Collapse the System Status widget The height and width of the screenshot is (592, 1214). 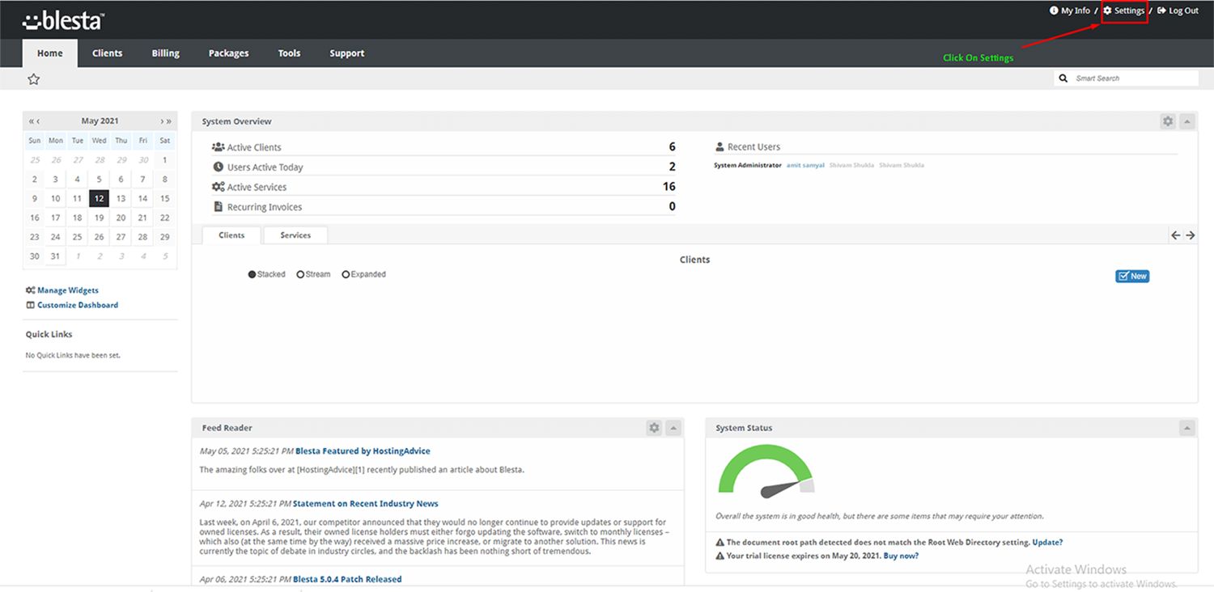(1186, 428)
